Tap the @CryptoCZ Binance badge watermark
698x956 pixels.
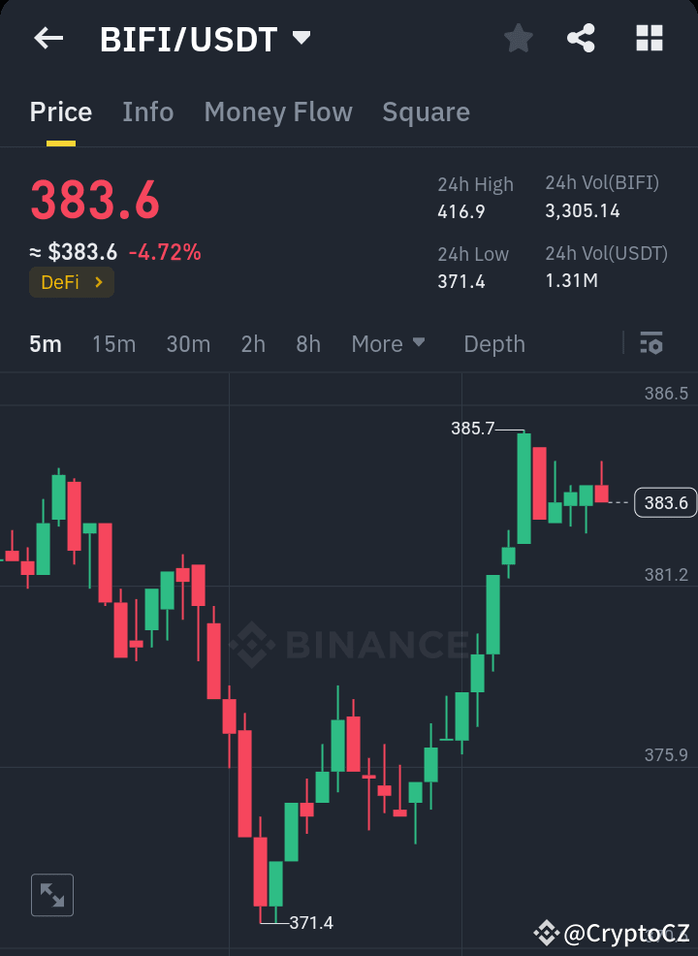(611, 934)
